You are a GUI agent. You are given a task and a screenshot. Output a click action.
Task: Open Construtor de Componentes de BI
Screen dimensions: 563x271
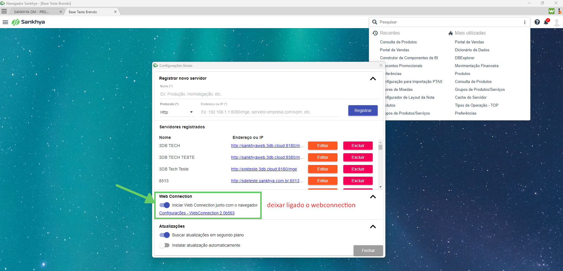coord(409,58)
